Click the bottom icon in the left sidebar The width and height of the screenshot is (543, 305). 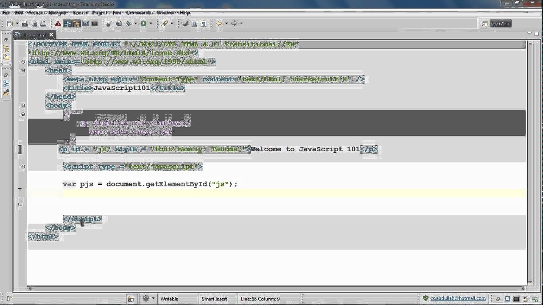[x=6, y=93]
